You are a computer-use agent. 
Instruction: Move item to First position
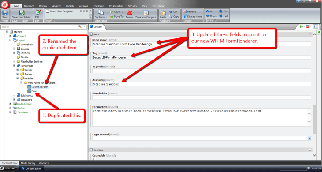224,11
